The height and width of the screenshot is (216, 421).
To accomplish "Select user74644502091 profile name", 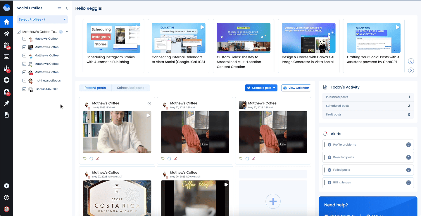I will point(46,89).
